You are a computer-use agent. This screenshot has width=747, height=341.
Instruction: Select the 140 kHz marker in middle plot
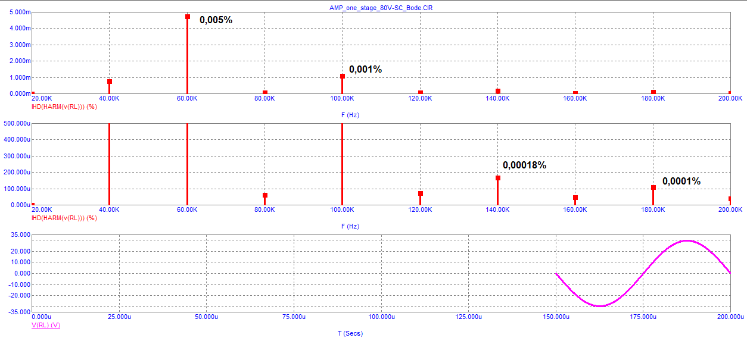point(498,178)
